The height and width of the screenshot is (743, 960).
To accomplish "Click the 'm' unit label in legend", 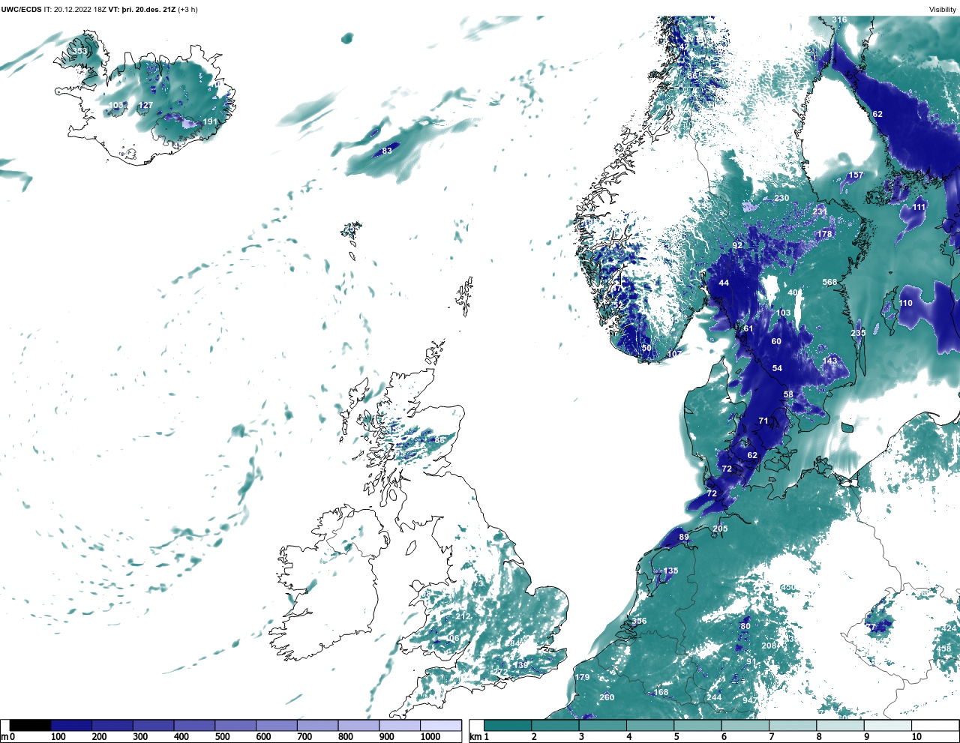I will coord(4,737).
